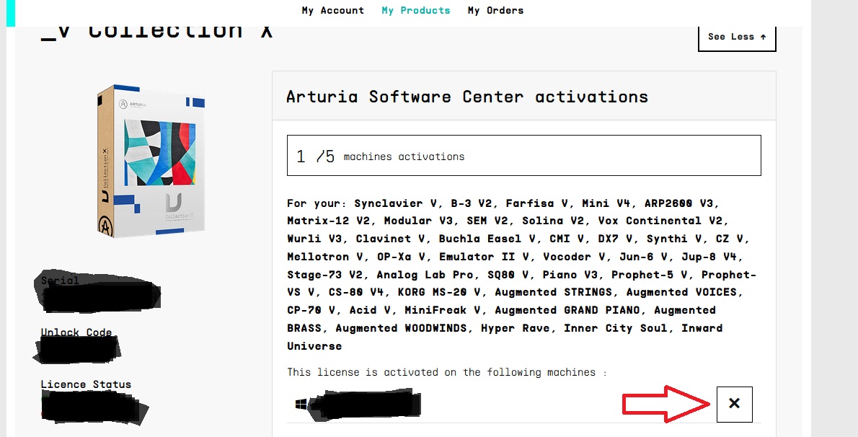The image size is (858, 437).
Task: Click the Windows logo icon beside machine
Action: (x=301, y=405)
